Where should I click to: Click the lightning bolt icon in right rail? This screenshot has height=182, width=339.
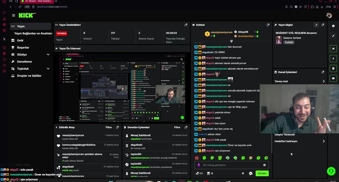333,59
